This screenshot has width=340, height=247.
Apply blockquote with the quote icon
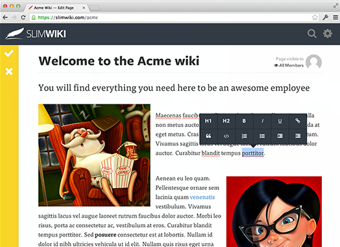[208, 136]
